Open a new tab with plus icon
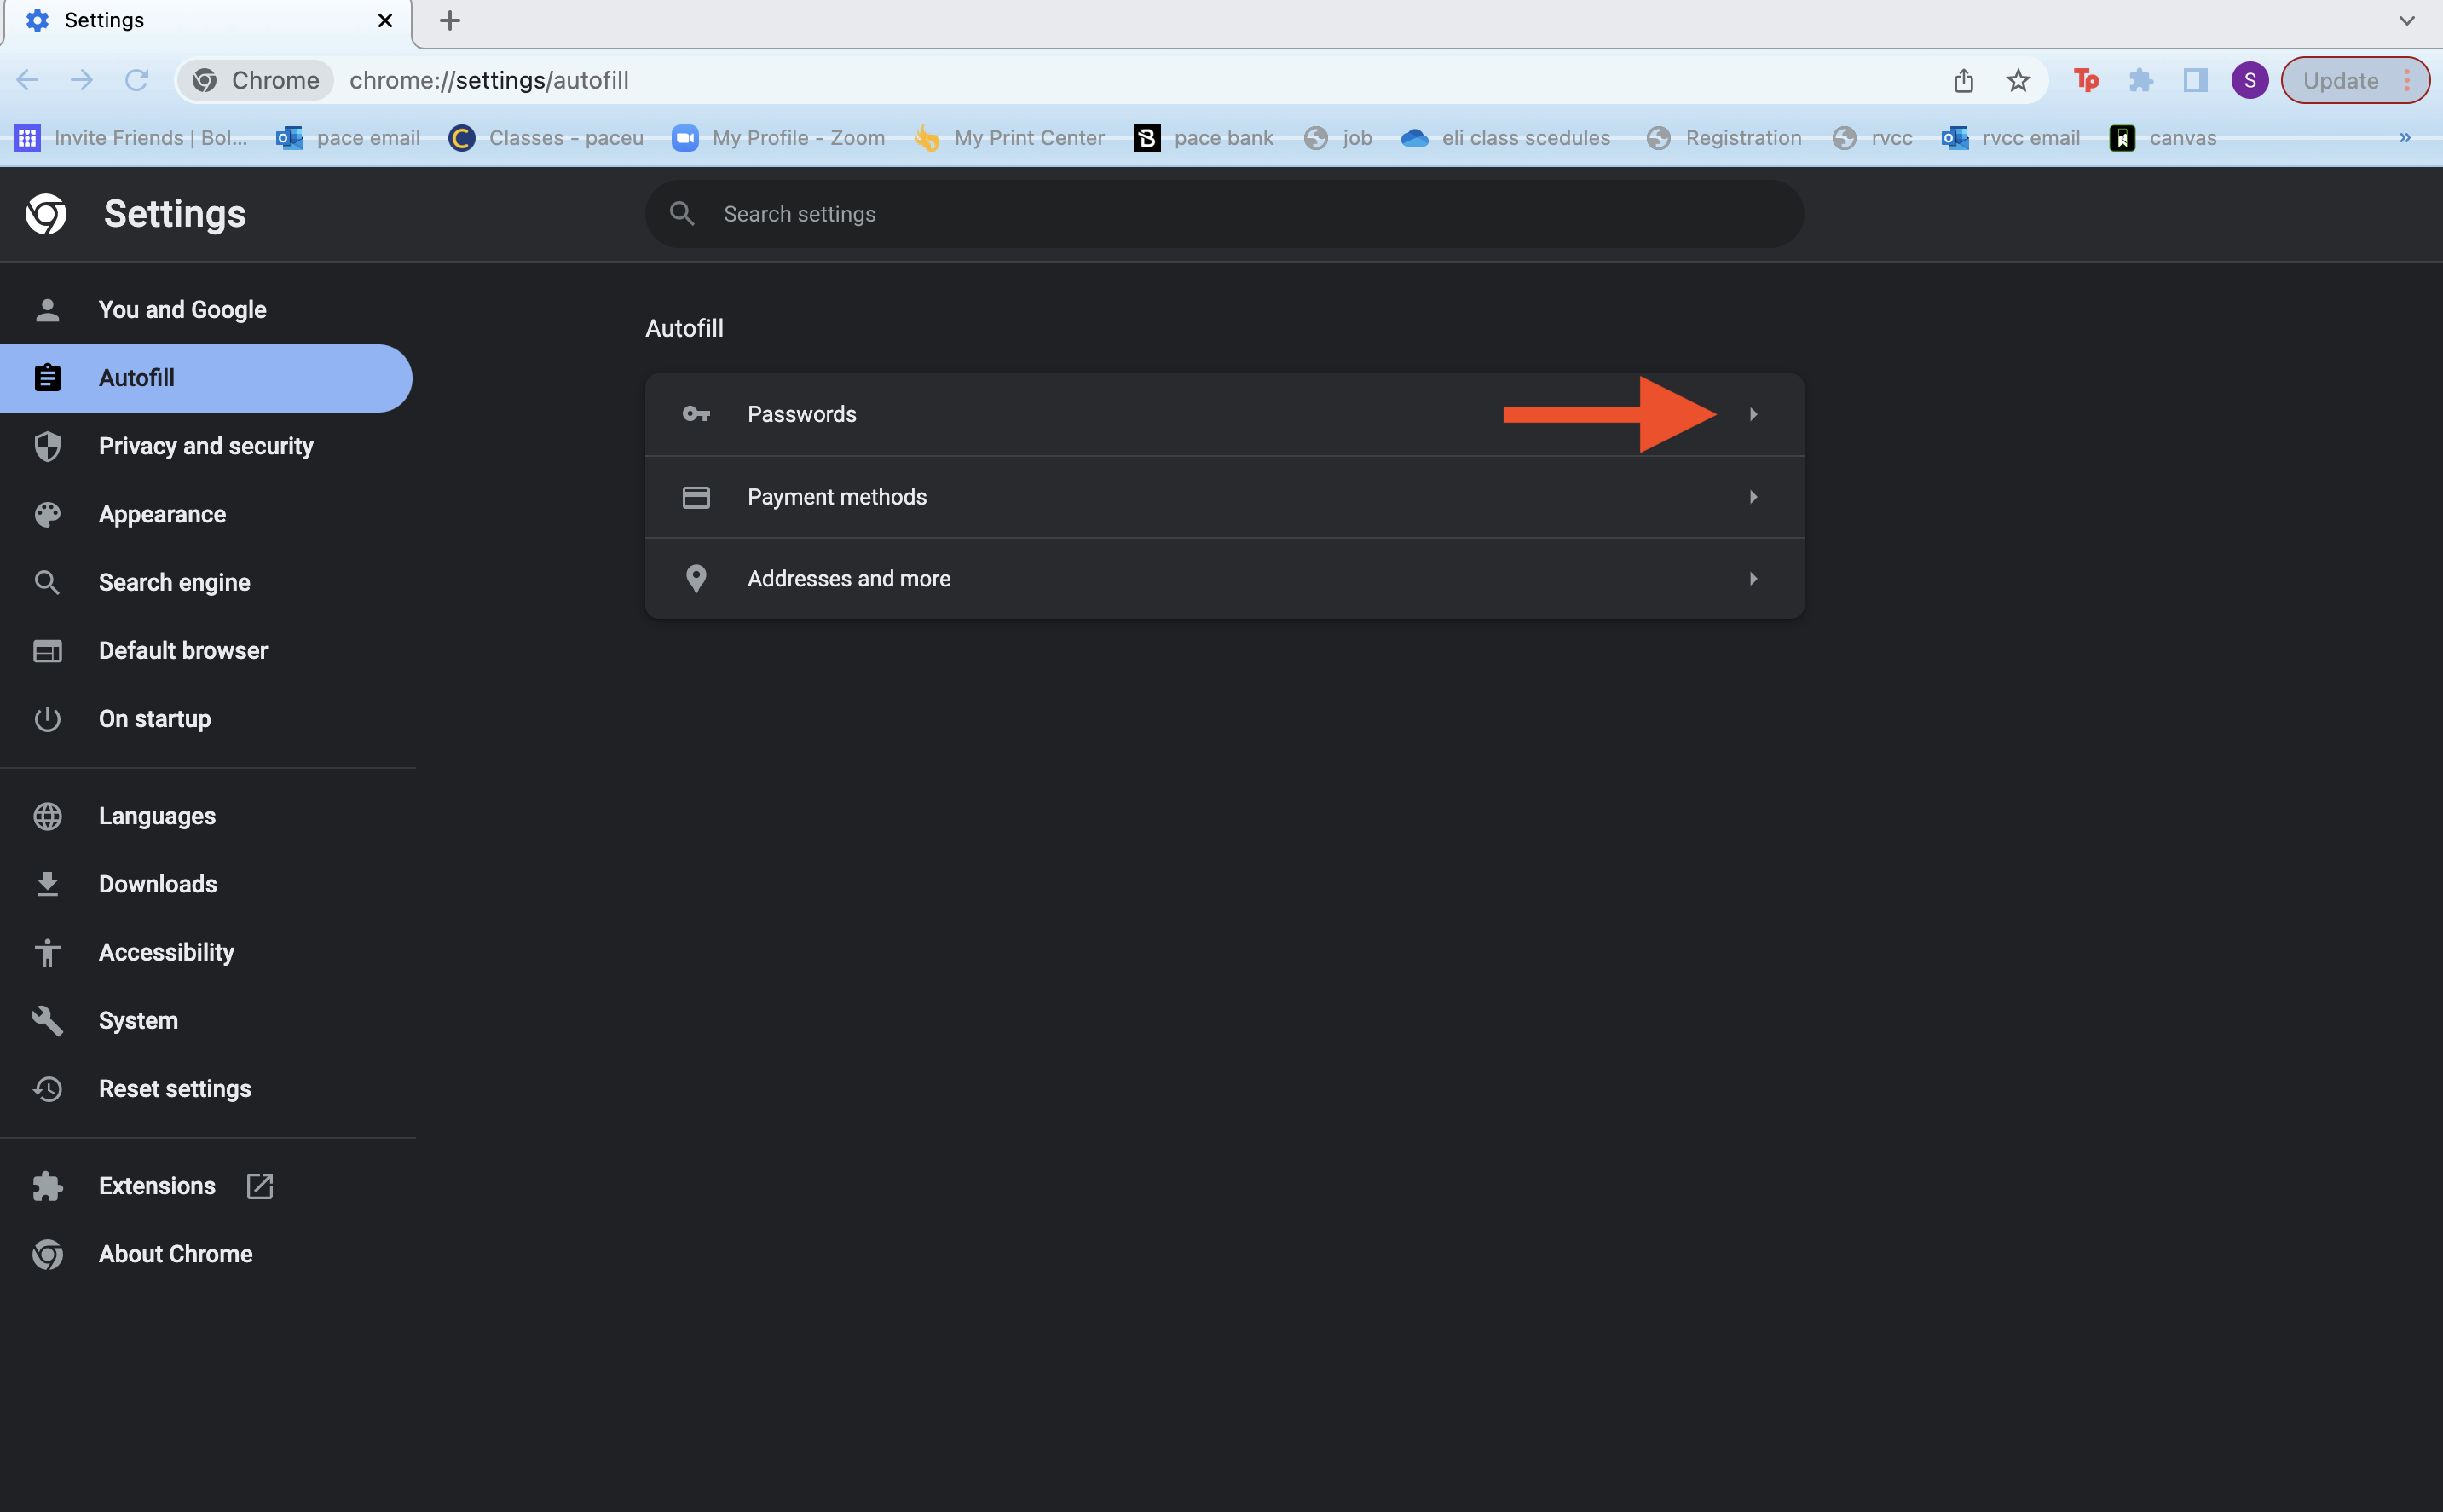The image size is (2443, 1512). tap(450, 20)
